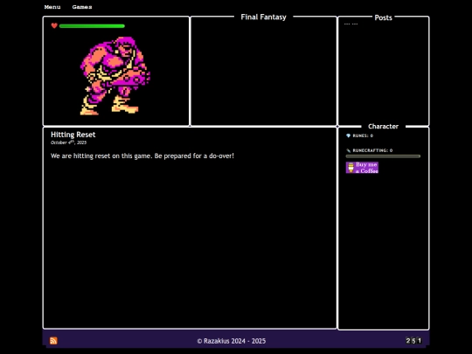The image size is (472, 354).
Task: Click the Posts panel heading
Action: click(383, 17)
